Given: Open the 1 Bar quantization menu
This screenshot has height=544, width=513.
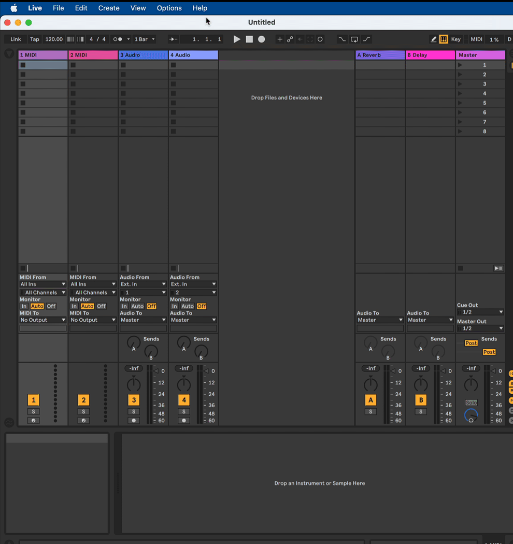Looking at the screenshot, I should click(145, 39).
